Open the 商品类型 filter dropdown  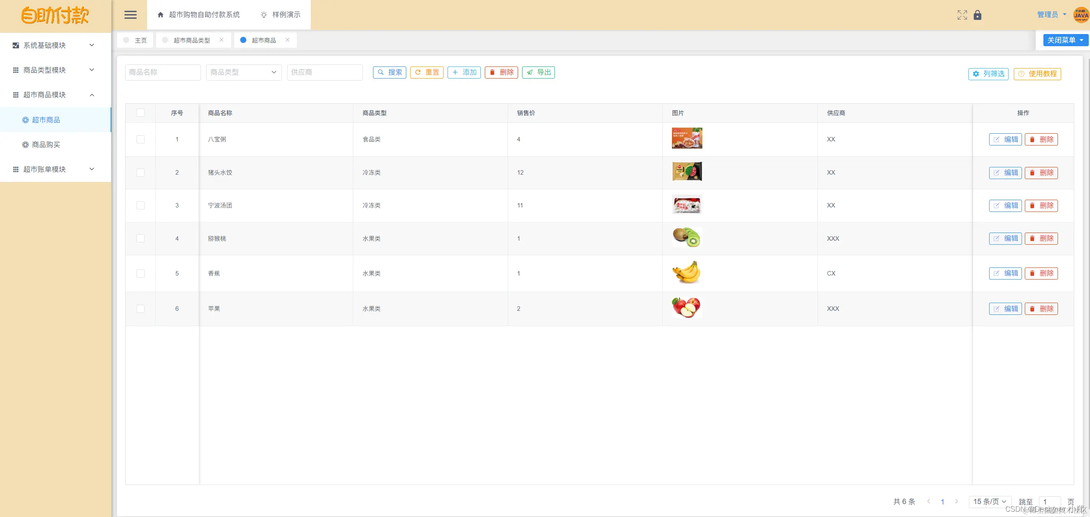(x=244, y=73)
